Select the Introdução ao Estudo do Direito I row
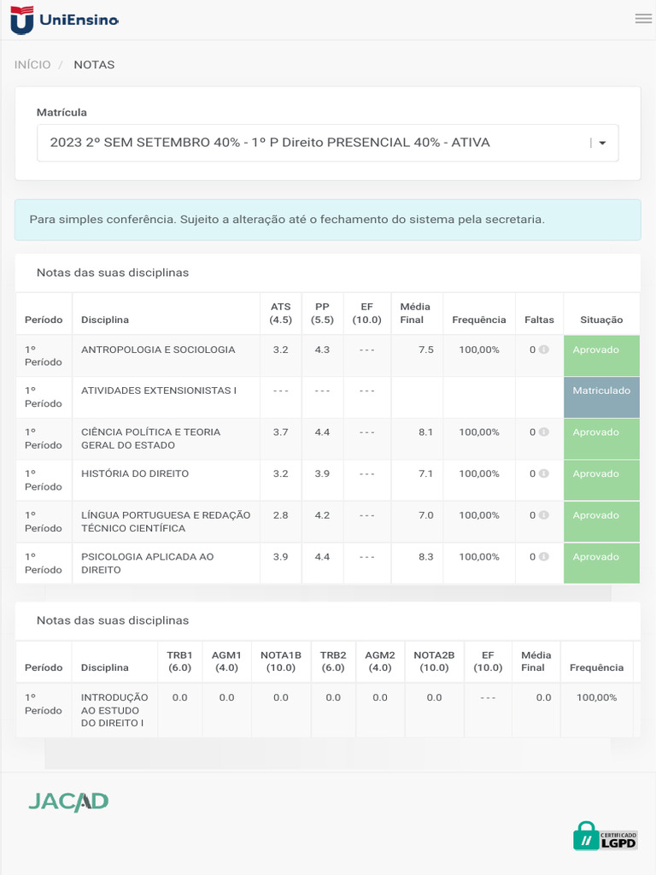The height and width of the screenshot is (875, 656). pos(114,710)
